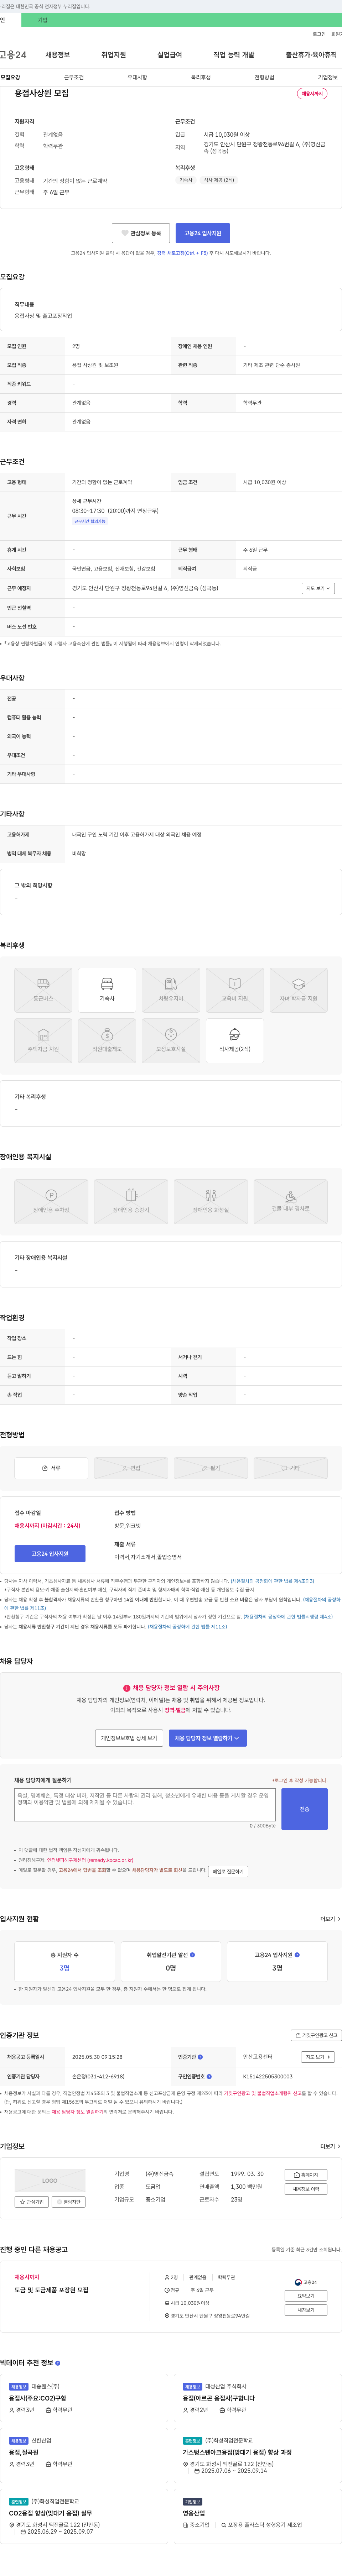This screenshot has width=342, height=2576.
Task: Open 더보기 in 입사지원 현황 section
Action: pos(330,1919)
